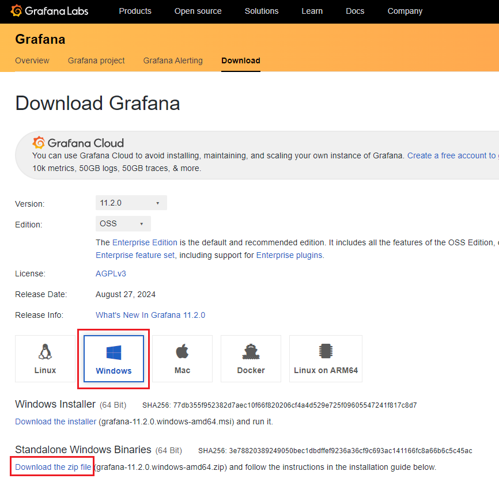Screen dimensions: 499x490
Task: Select the Windows platform tile
Action: [x=114, y=359]
